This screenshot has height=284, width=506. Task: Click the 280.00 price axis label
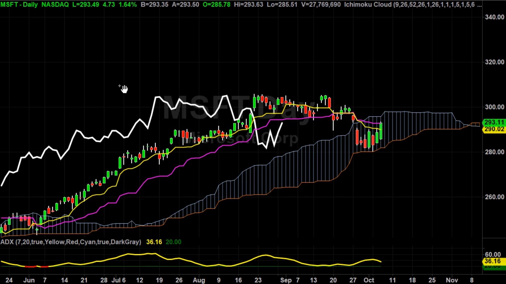pyautogui.click(x=495, y=152)
